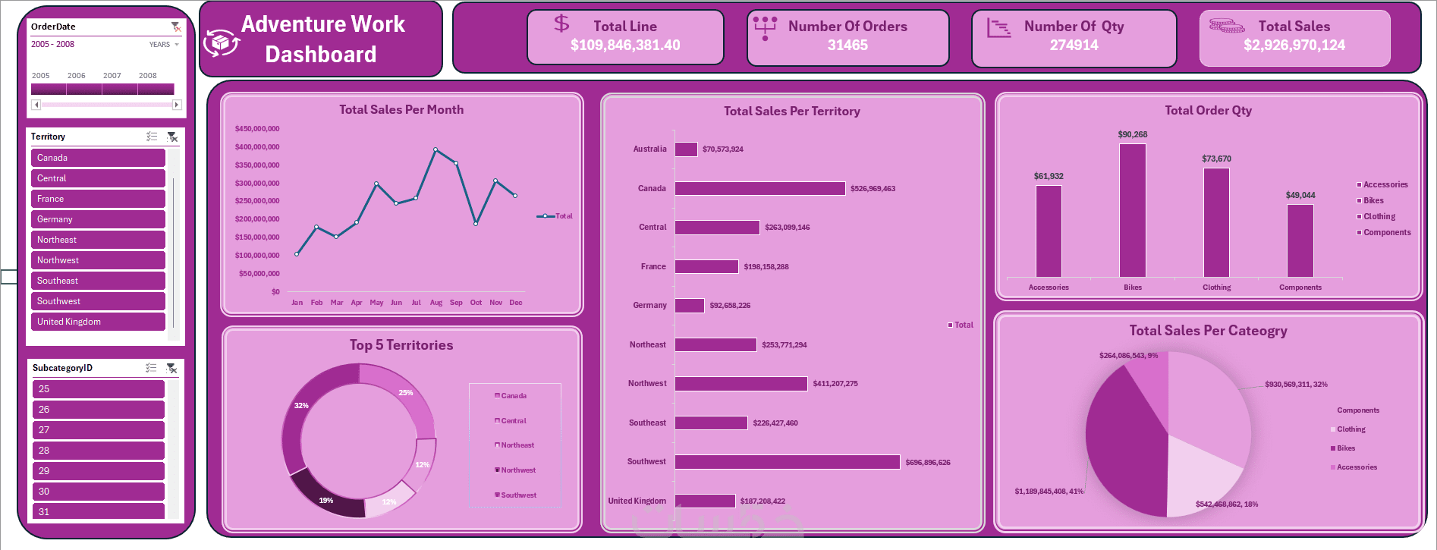Open the YEARS time level dropdown
The width and height of the screenshot is (1437, 550).
click(x=164, y=45)
